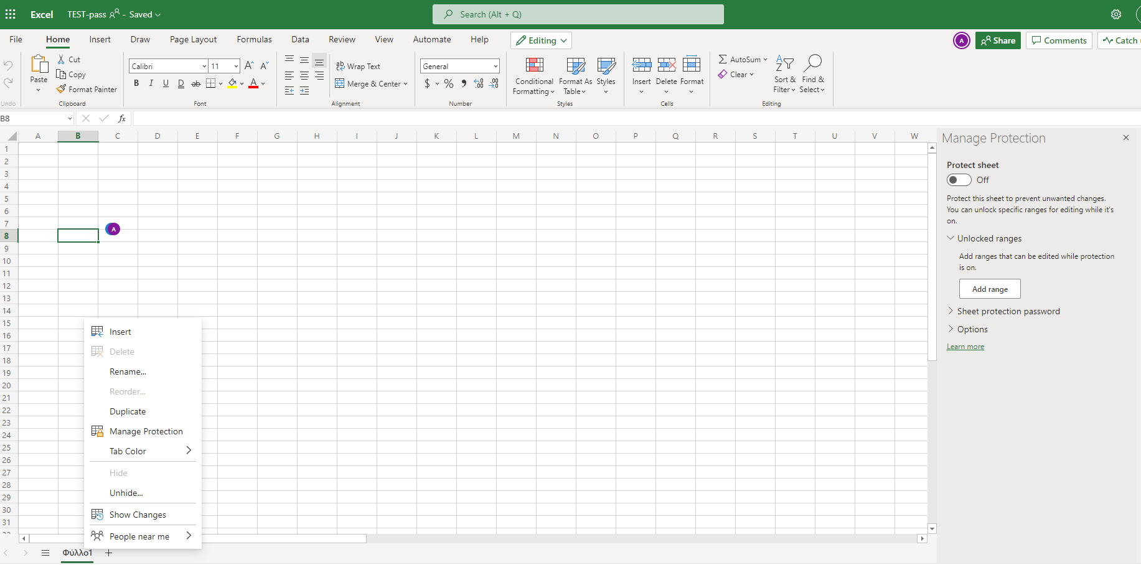
Task: Open the yellow fill color swatch
Action: pyautogui.click(x=233, y=83)
